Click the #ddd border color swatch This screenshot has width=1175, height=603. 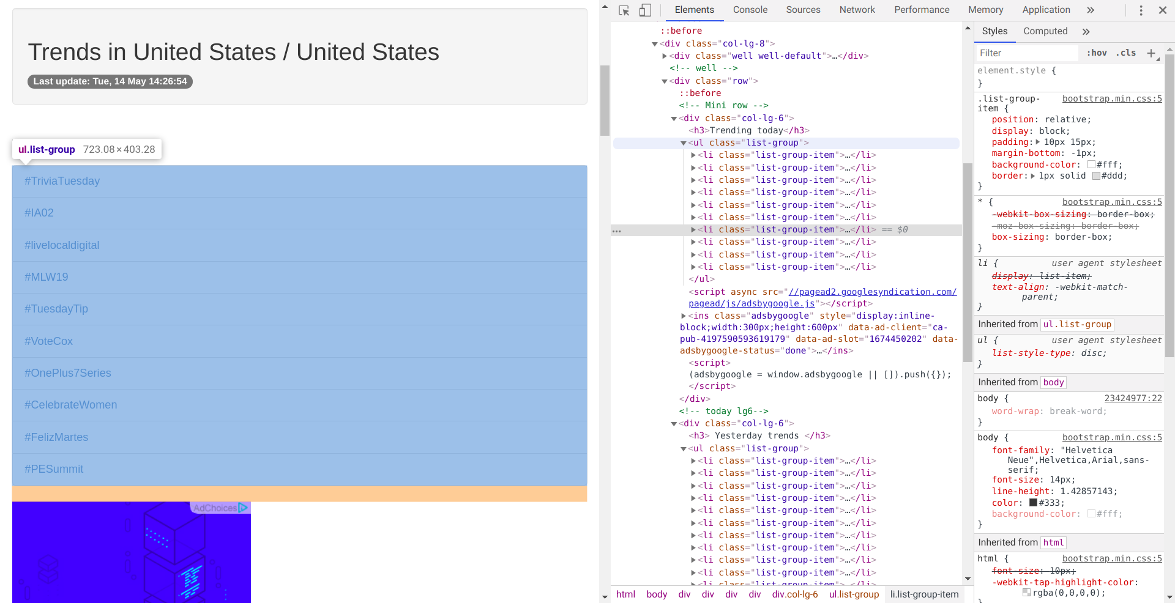pos(1096,176)
